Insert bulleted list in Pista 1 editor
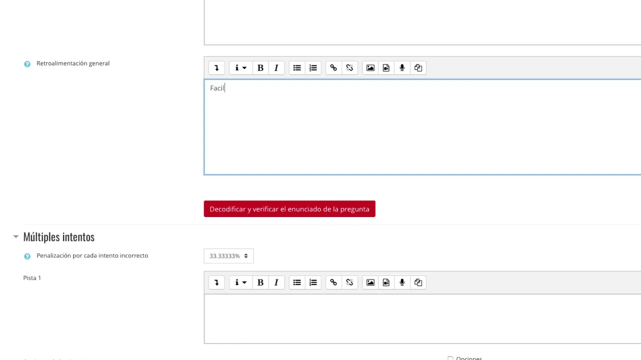 click(297, 282)
